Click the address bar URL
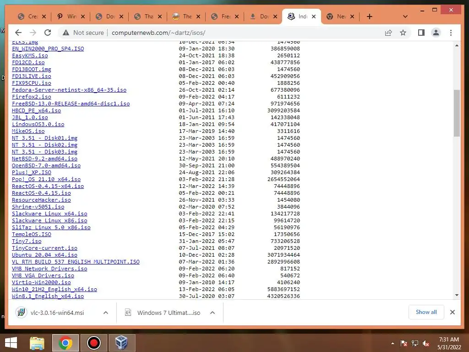Image resolution: width=469 pixels, height=352 pixels. pyautogui.click(x=158, y=33)
